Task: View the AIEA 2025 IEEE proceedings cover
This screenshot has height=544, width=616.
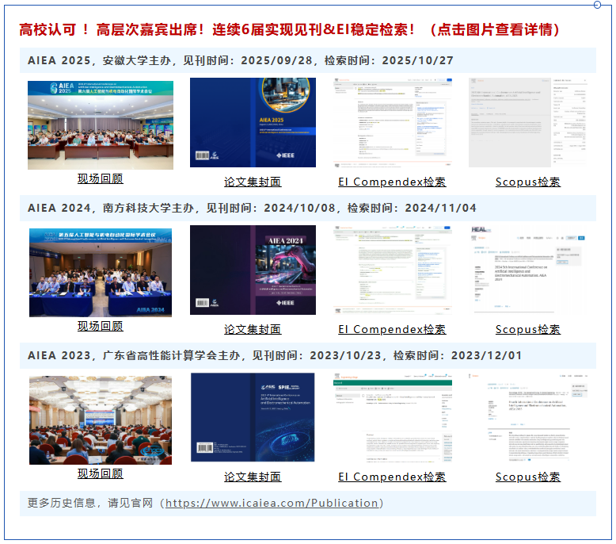Action: 253,122
